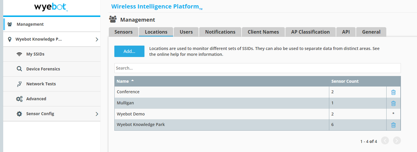Click the Wi-Fi icon beside My SSIDs
The width and height of the screenshot is (417, 152).
19,54
